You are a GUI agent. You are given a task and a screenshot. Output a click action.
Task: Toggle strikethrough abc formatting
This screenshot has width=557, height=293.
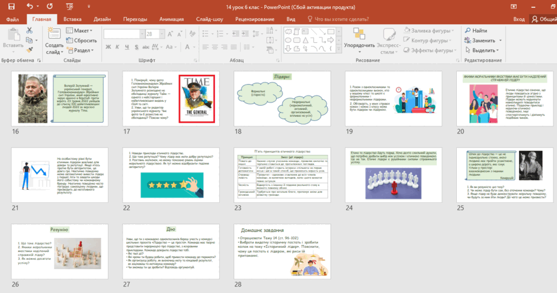click(146, 47)
